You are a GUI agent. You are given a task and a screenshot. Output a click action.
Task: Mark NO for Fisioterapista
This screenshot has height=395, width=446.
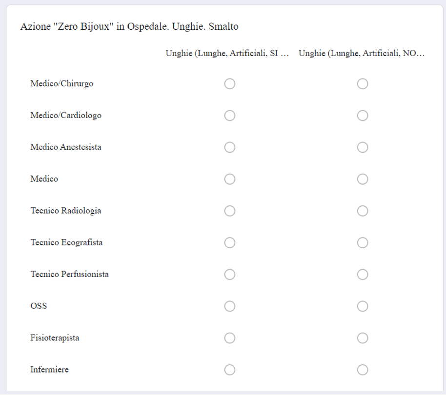point(363,338)
